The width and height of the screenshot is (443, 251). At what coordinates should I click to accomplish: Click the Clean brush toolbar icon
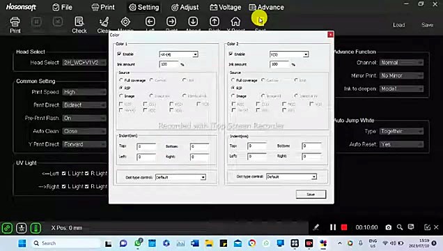104,22
